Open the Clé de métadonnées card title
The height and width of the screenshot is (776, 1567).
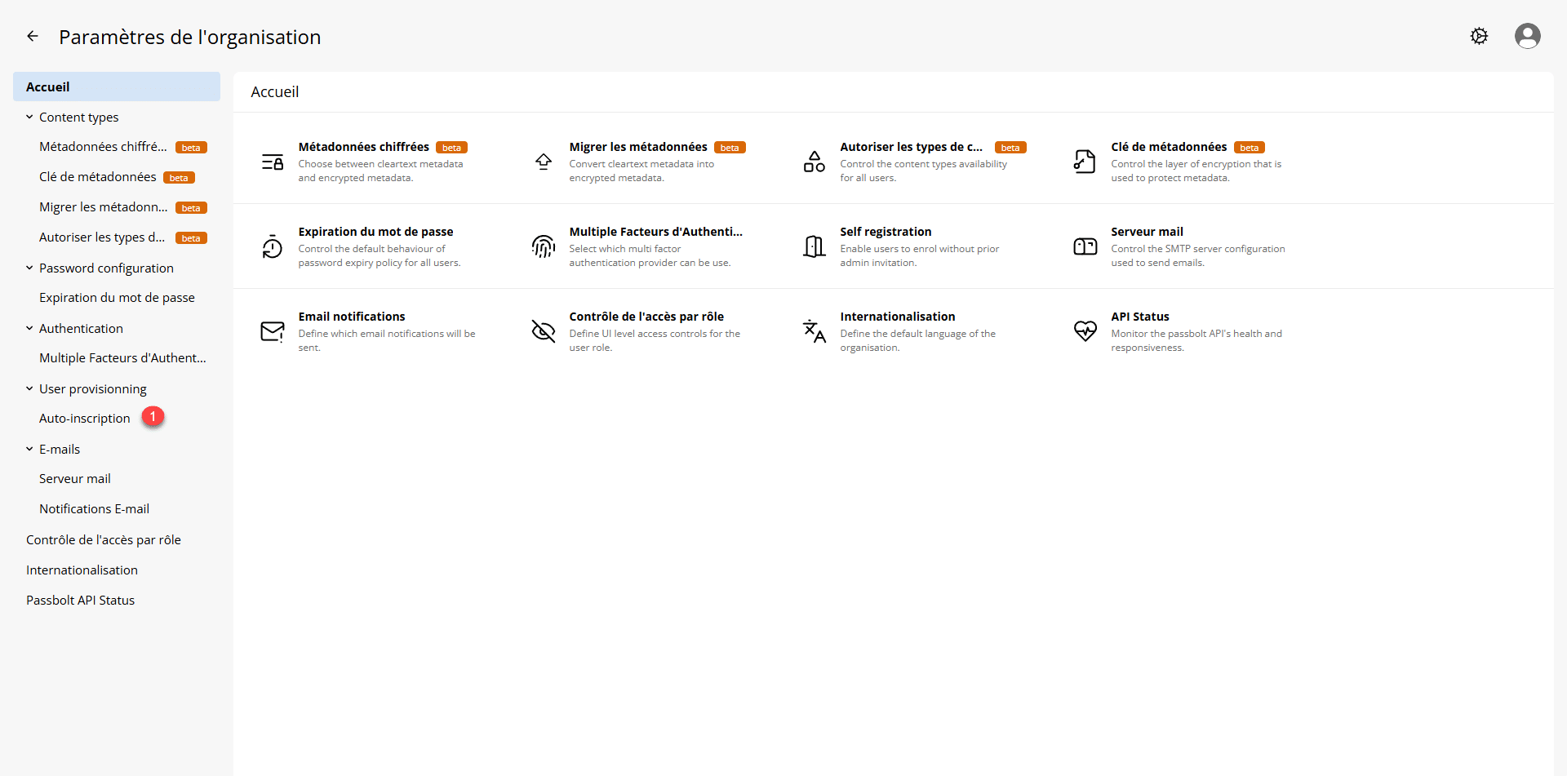pyautogui.click(x=1168, y=147)
